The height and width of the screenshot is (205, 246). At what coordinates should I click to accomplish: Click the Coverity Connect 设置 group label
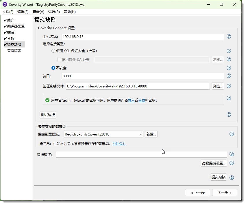click(56, 28)
